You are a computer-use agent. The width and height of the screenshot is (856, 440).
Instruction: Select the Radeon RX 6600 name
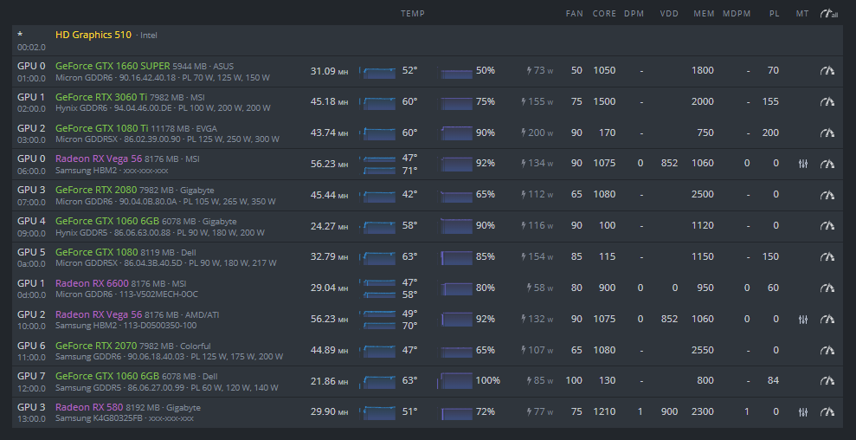(92, 284)
